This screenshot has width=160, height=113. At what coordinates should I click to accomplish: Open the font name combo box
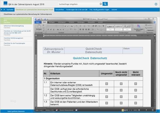pos(52,26)
